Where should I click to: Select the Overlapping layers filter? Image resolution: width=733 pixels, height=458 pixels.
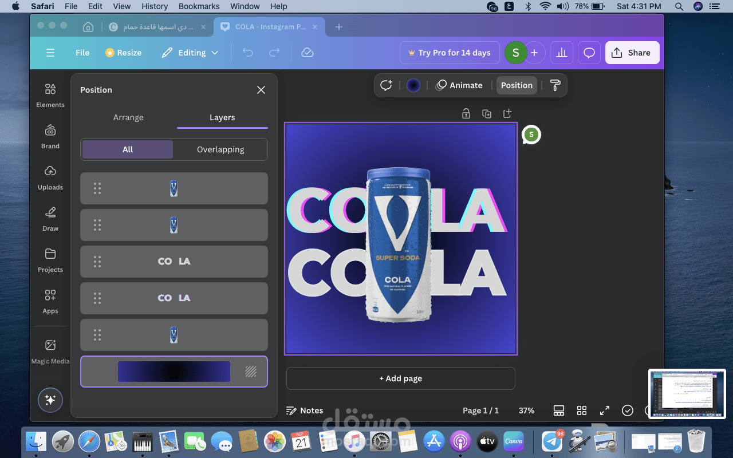(x=220, y=149)
